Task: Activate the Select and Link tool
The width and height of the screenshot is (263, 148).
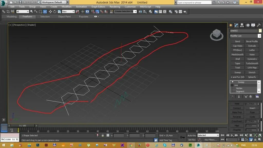Action: point(4,12)
